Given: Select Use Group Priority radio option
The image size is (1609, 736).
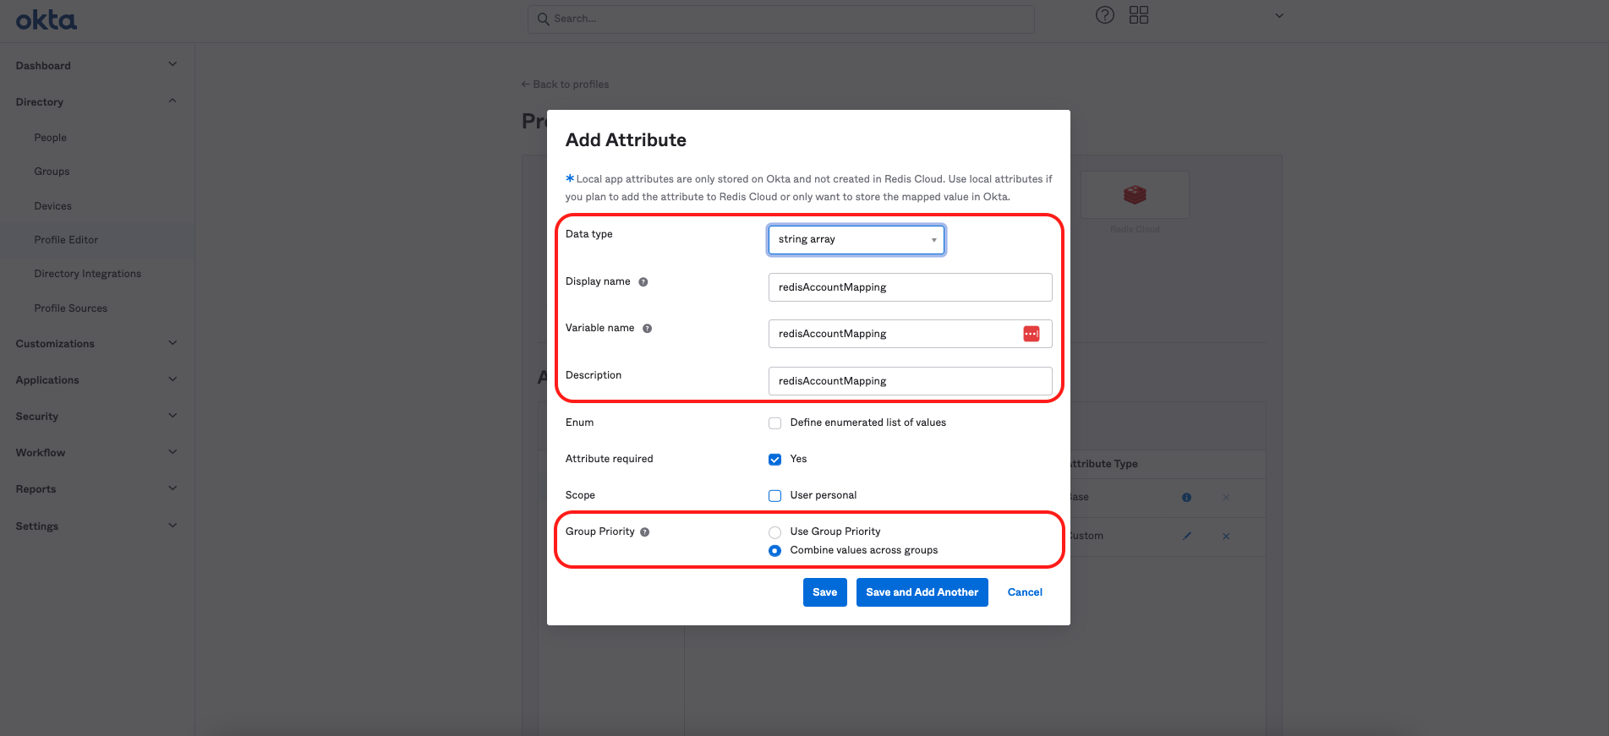Looking at the screenshot, I should pyautogui.click(x=774, y=532).
